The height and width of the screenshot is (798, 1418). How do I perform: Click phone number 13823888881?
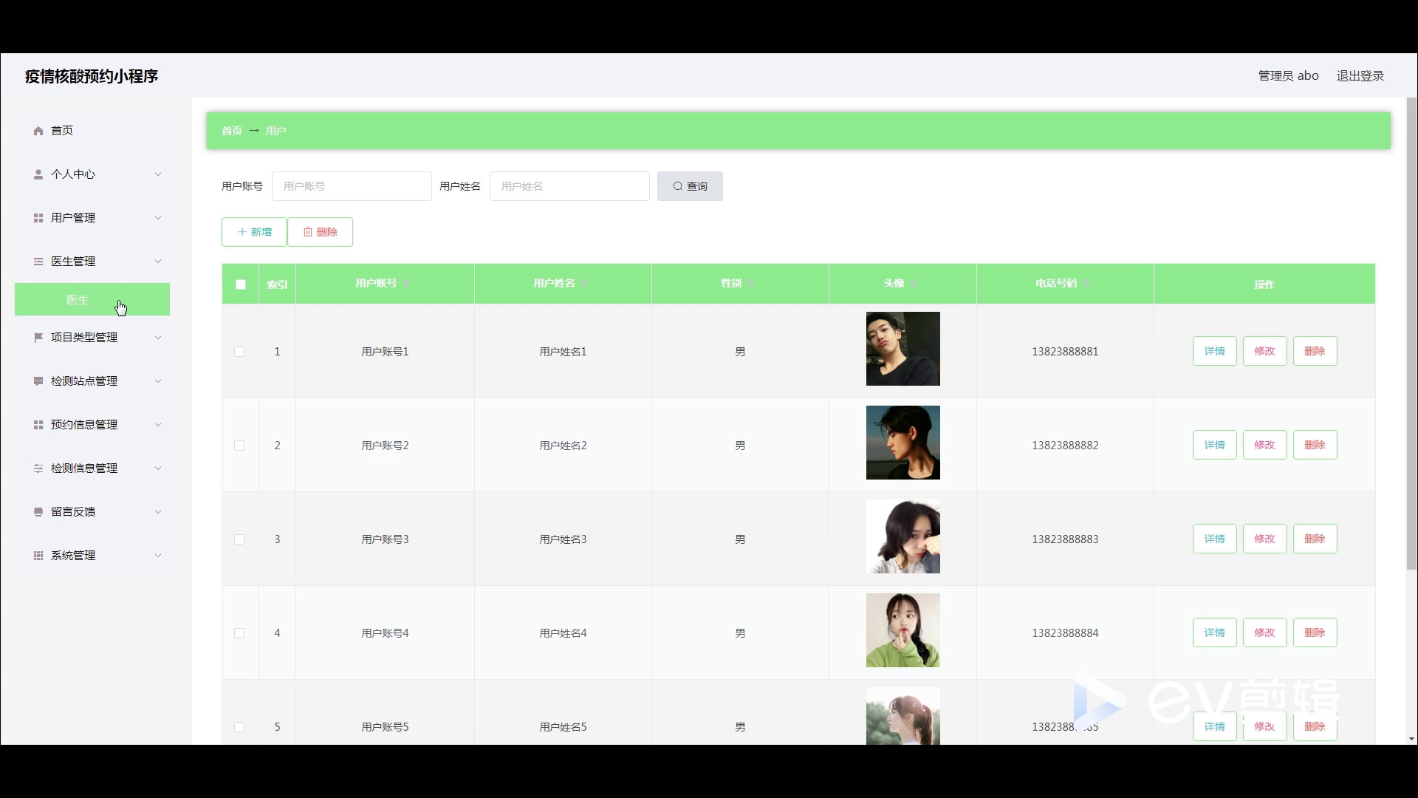1065,352
